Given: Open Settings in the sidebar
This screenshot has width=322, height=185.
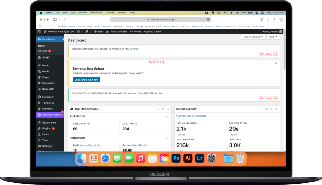Looking at the screenshot, I should pos(50,146).
